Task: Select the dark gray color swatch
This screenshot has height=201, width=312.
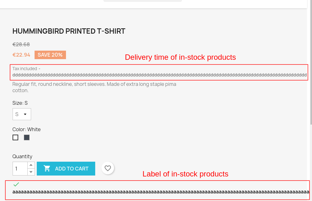Action: 26,137
